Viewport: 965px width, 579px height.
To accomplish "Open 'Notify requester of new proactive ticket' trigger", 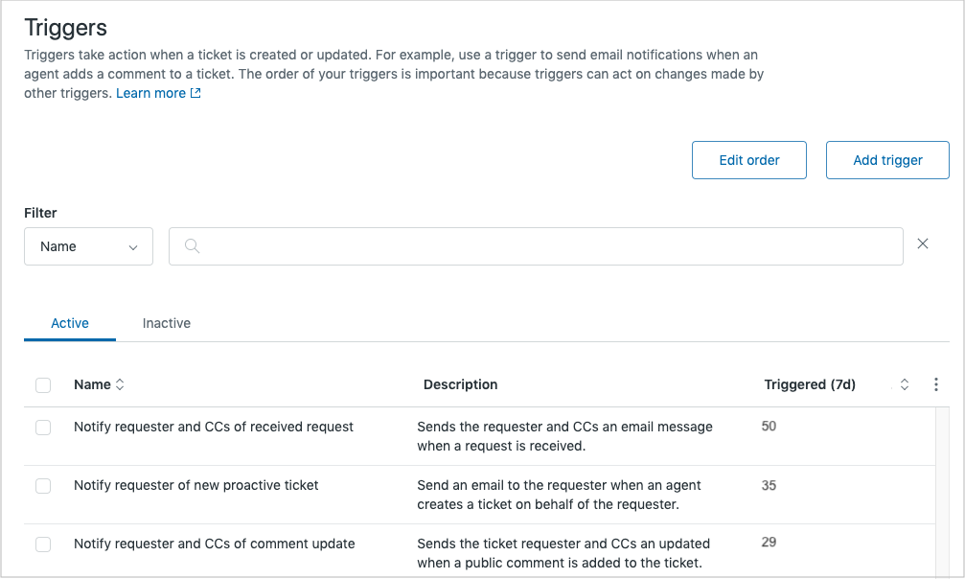I will point(196,485).
